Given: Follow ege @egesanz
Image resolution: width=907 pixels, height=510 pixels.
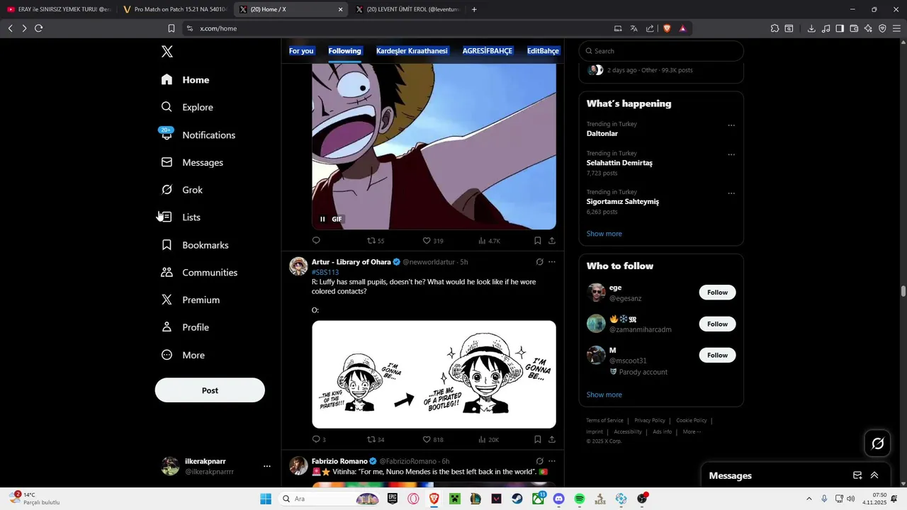Looking at the screenshot, I should tap(717, 293).
